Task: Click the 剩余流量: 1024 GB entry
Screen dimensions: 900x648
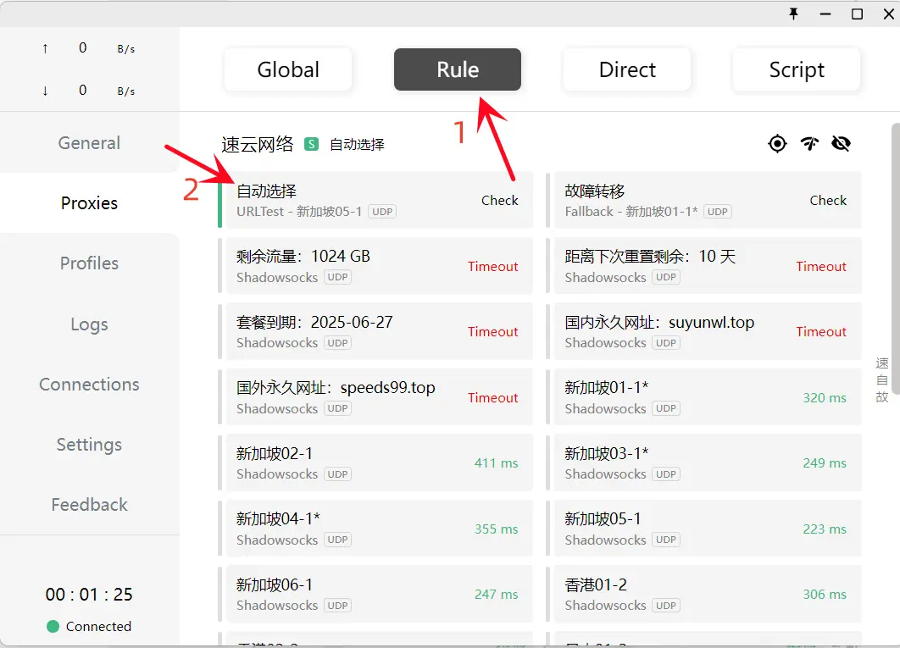Action: point(376,266)
